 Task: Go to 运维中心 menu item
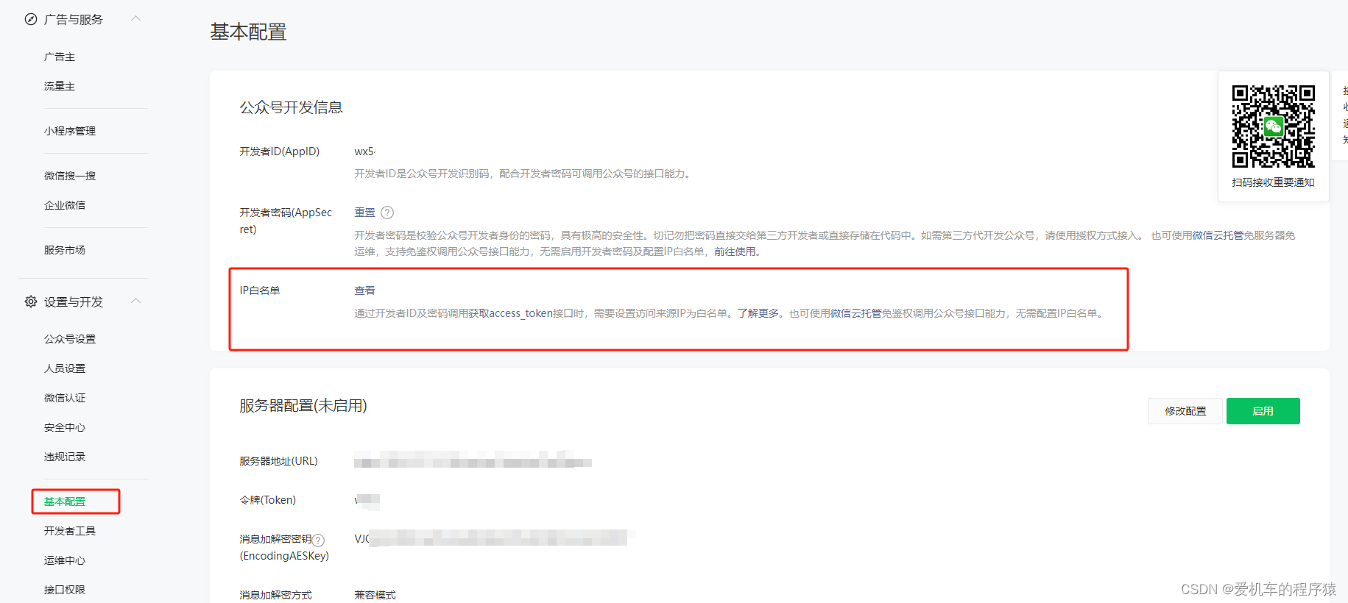tap(65, 560)
